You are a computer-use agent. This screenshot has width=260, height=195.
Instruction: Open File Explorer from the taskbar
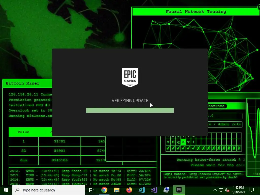117,190
